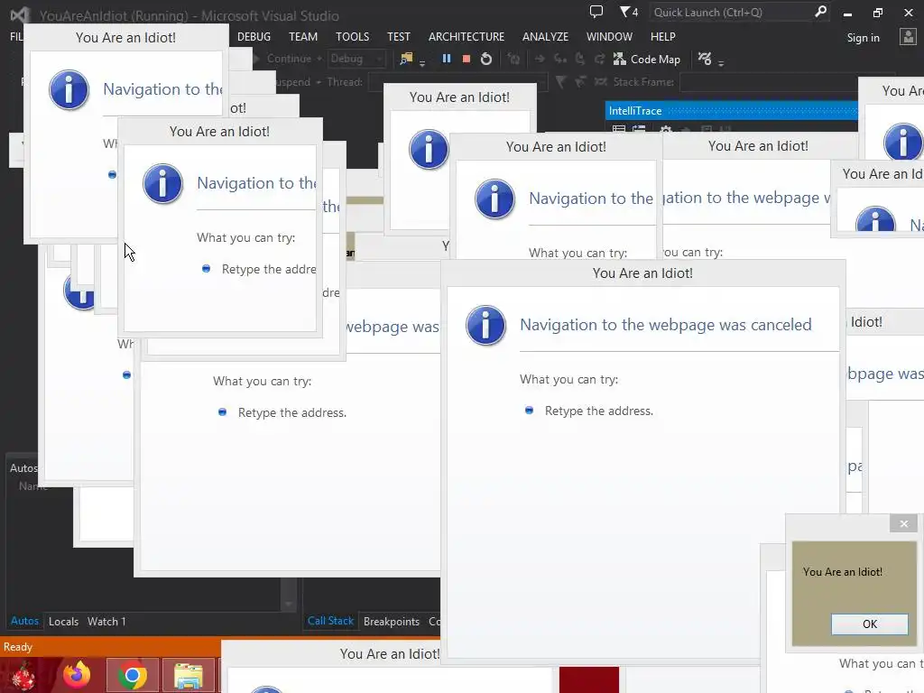924x693 pixels.
Task: Click the diagnostics icon right of Code Map
Action: (x=704, y=59)
